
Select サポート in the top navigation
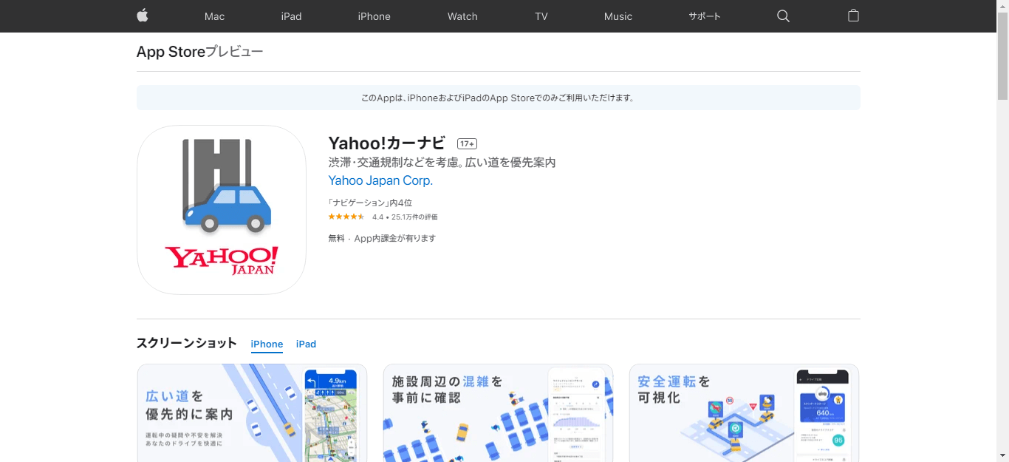click(703, 16)
